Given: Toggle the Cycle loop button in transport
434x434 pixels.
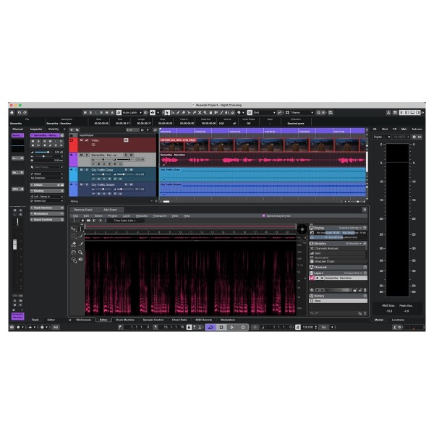Looking at the screenshot, I should coord(210,327).
